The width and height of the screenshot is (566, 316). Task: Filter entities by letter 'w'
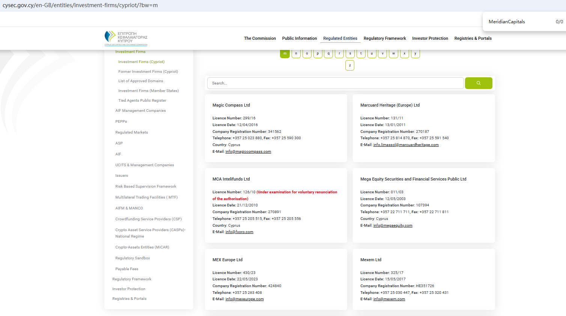(x=393, y=54)
